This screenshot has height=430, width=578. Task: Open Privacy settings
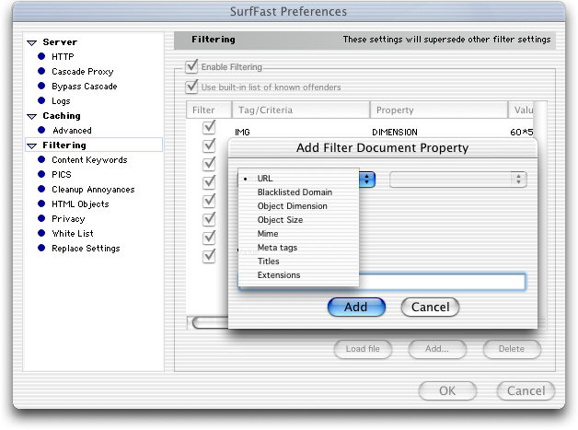(x=68, y=219)
